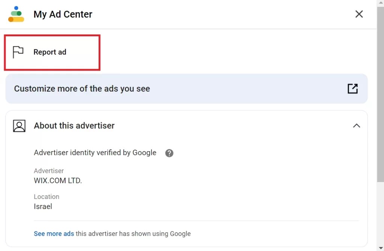Open See more ads from this advertiser
Image resolution: width=384 pixels, height=251 pixels.
tap(54, 233)
